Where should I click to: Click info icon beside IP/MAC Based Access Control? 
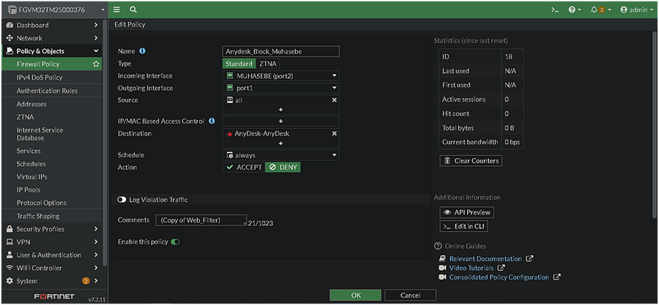coord(212,121)
